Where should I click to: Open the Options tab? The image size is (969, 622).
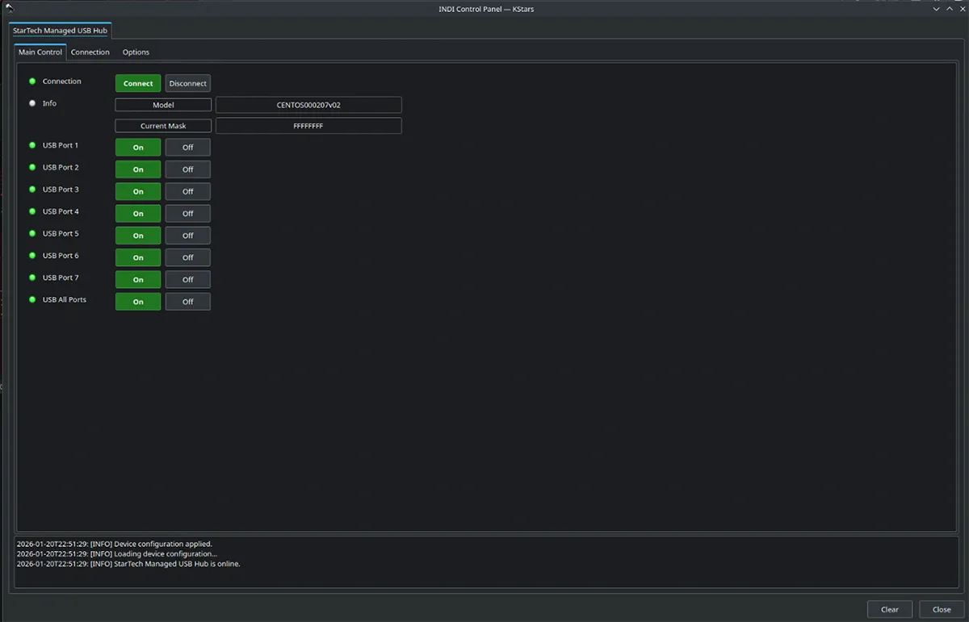pos(136,52)
